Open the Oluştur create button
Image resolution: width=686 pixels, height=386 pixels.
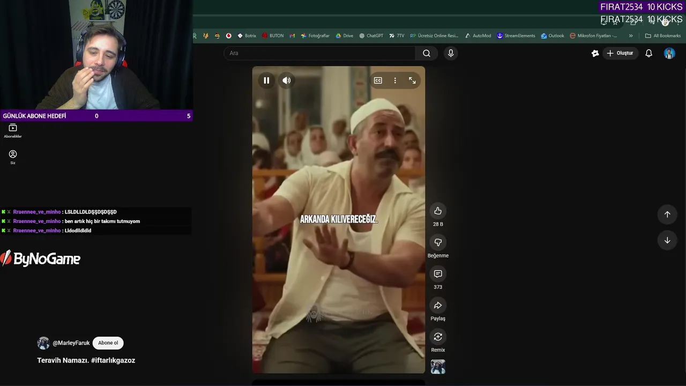[620, 53]
